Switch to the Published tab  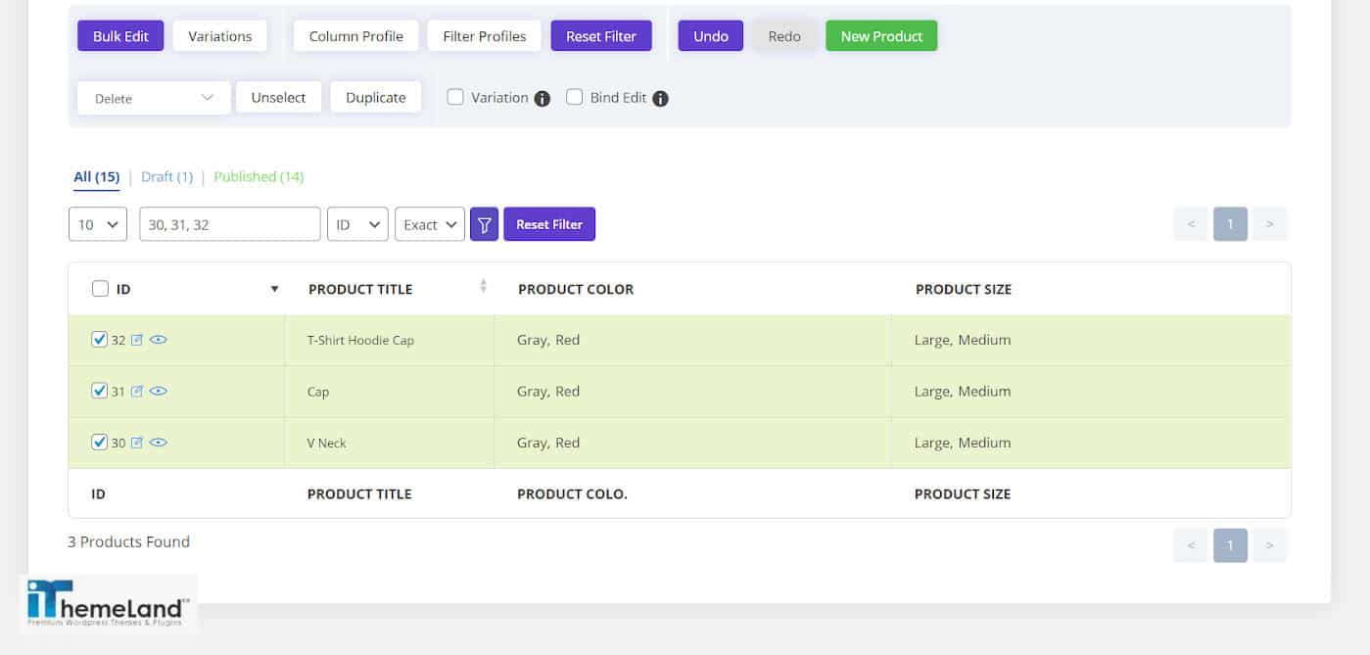click(x=259, y=176)
